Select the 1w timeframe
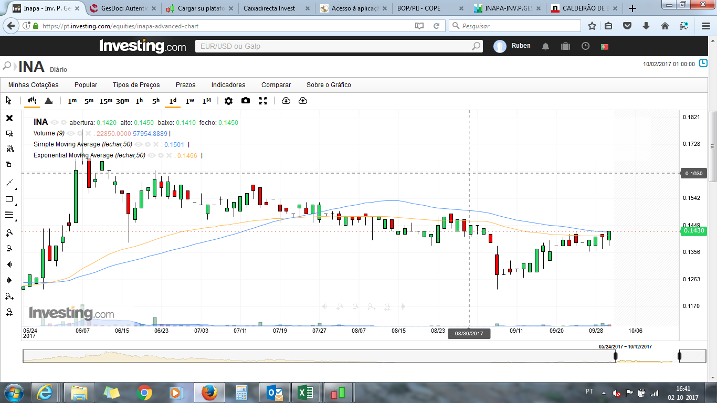This screenshot has height=403, width=717. 189,101
